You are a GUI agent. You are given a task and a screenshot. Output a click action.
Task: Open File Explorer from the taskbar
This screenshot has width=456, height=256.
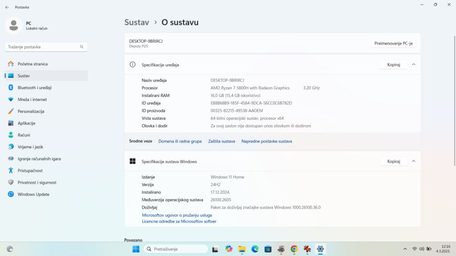tap(242, 249)
